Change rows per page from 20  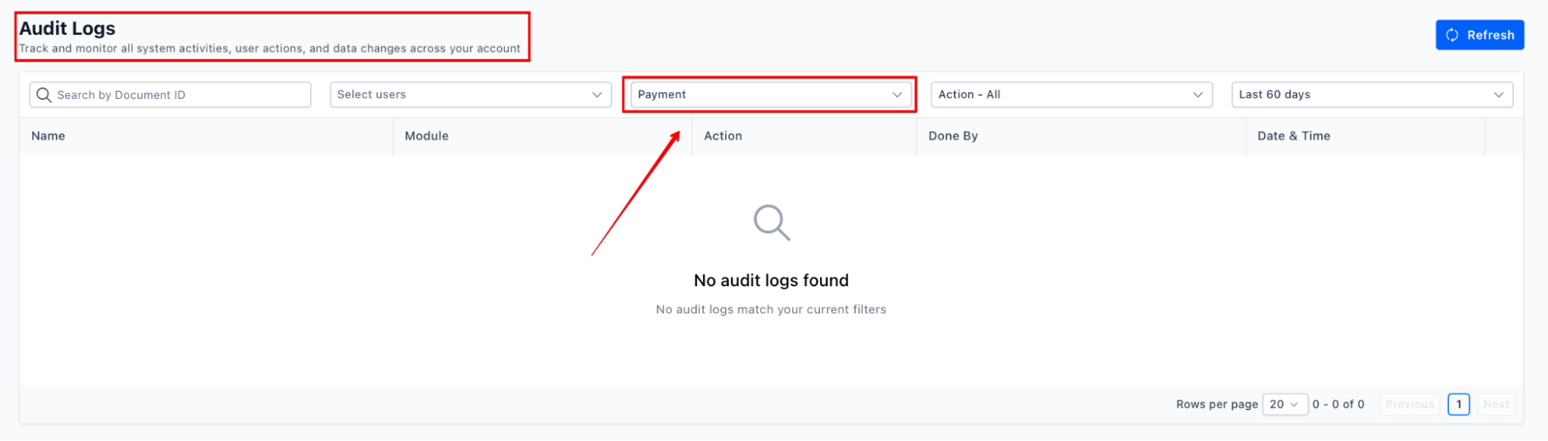[1285, 405]
